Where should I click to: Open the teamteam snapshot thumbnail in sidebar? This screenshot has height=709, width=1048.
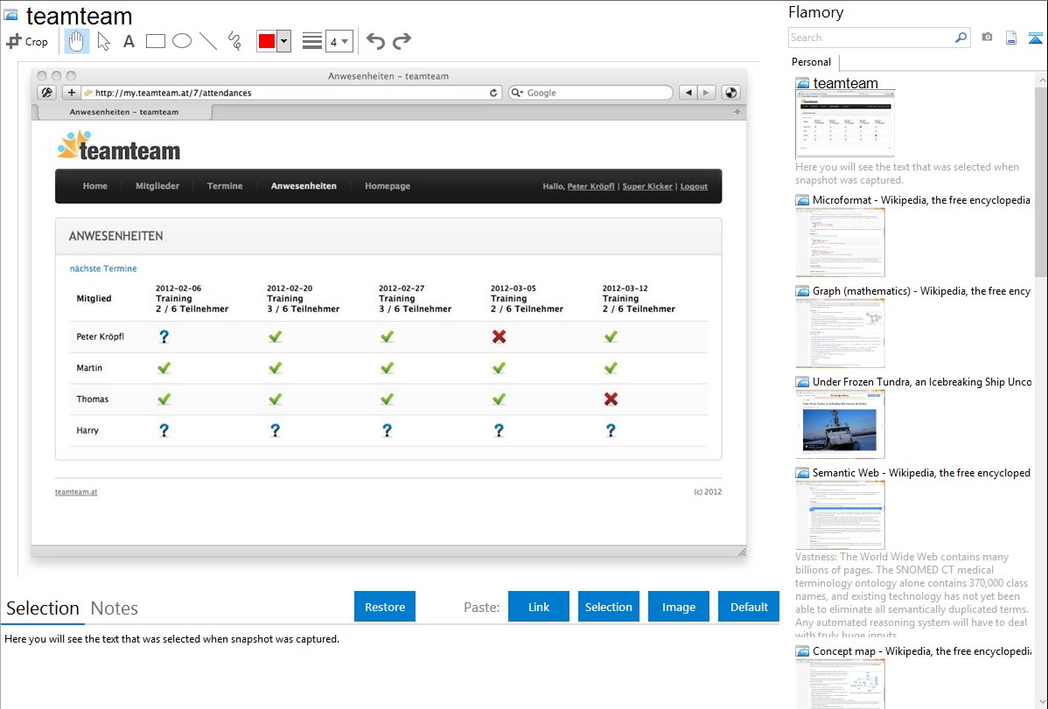tap(845, 124)
